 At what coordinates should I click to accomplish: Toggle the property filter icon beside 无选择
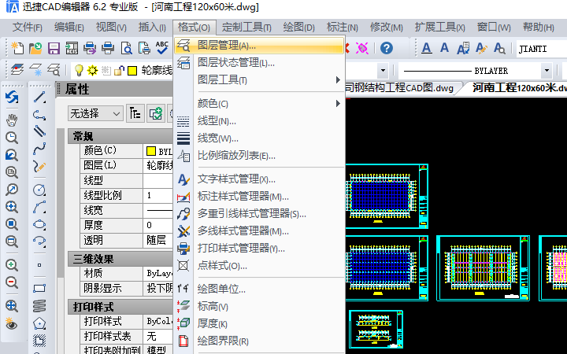tap(135, 114)
